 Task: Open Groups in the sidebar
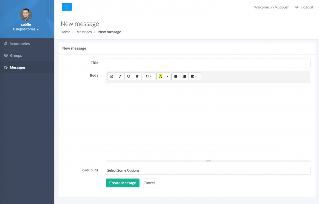pos(27,55)
